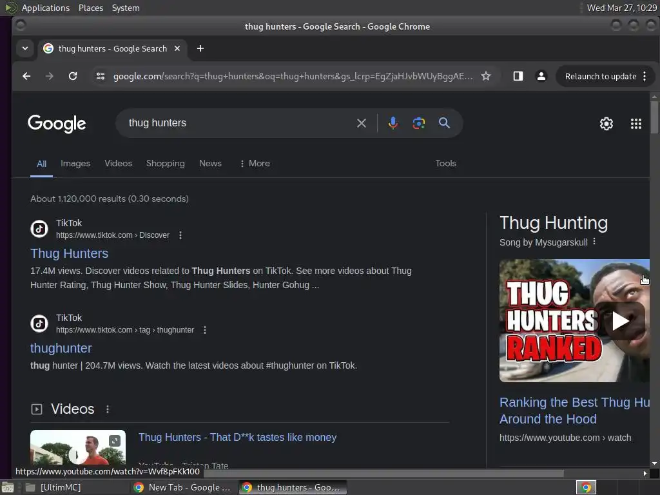This screenshot has height=495, width=660.
Task: Click the Relaunch to update button
Action: point(601,76)
